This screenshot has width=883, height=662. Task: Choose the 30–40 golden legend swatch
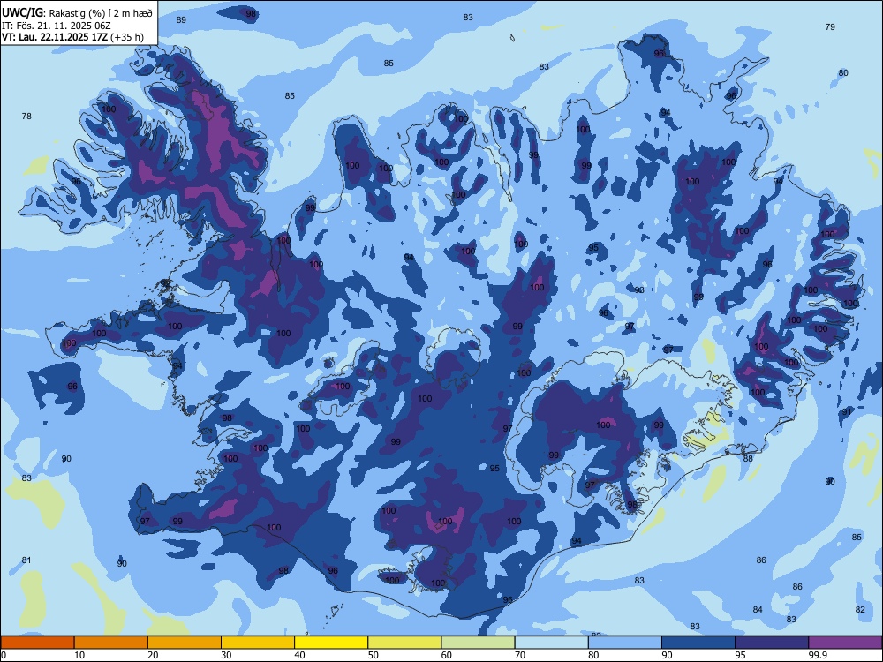tap(258, 643)
